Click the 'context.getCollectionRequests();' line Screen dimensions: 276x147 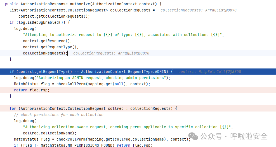point(54,16)
